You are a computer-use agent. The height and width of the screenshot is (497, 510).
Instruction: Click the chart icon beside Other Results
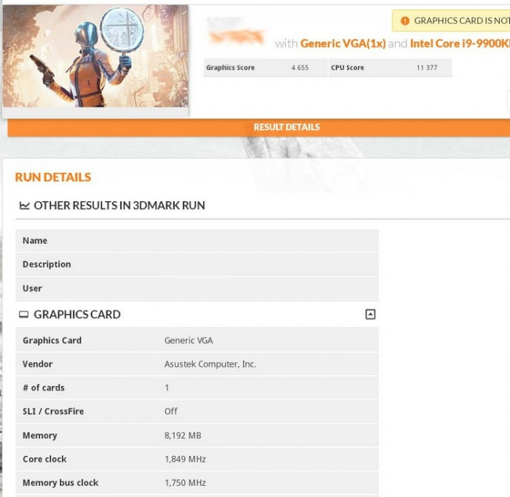tap(24, 206)
